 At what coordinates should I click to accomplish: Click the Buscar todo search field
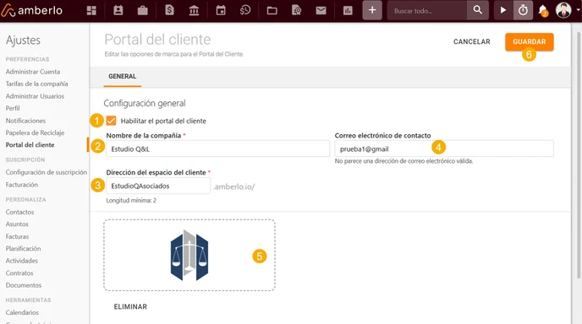427,10
